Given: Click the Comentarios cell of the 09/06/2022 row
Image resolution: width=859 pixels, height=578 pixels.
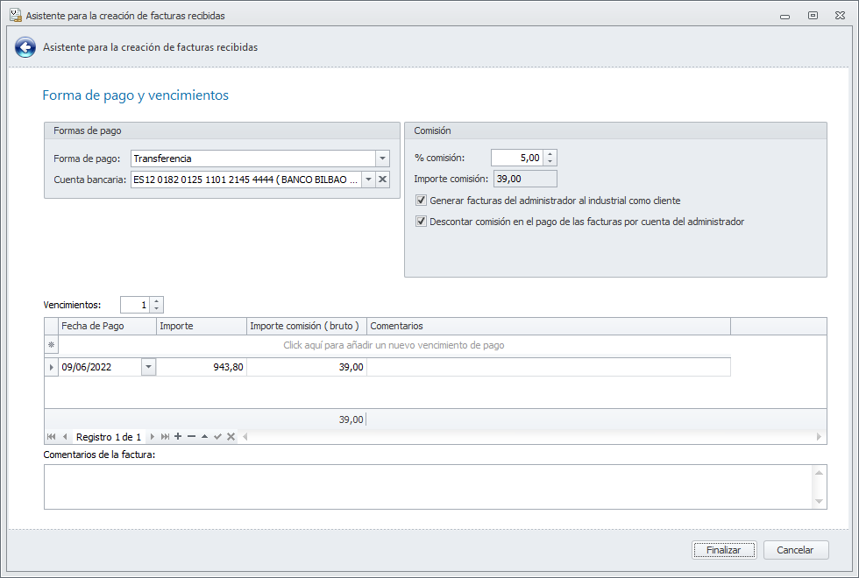Looking at the screenshot, I should tap(549, 367).
